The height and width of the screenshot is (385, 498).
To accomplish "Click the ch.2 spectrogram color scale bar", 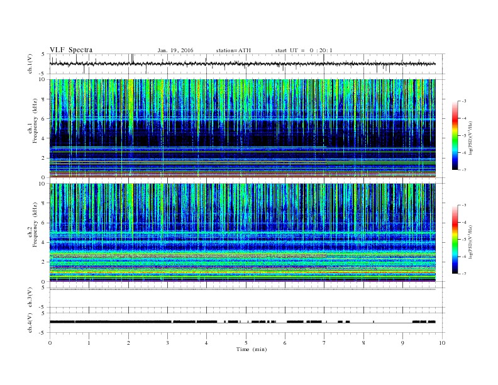I will (x=455, y=239).
